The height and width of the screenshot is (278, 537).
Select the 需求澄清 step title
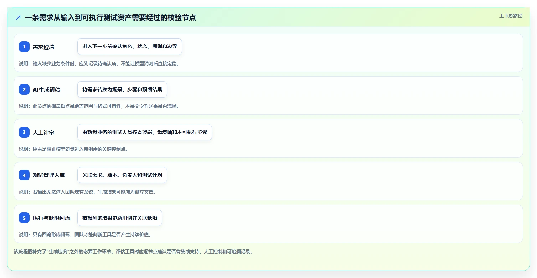pos(43,47)
